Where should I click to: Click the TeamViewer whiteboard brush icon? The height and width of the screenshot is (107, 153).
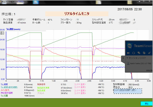click(149, 53)
